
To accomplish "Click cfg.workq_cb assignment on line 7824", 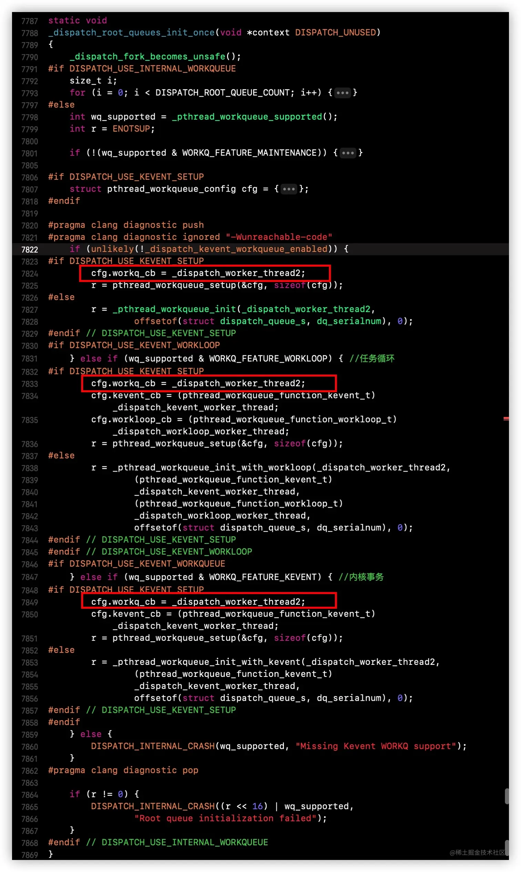I will click(198, 273).
